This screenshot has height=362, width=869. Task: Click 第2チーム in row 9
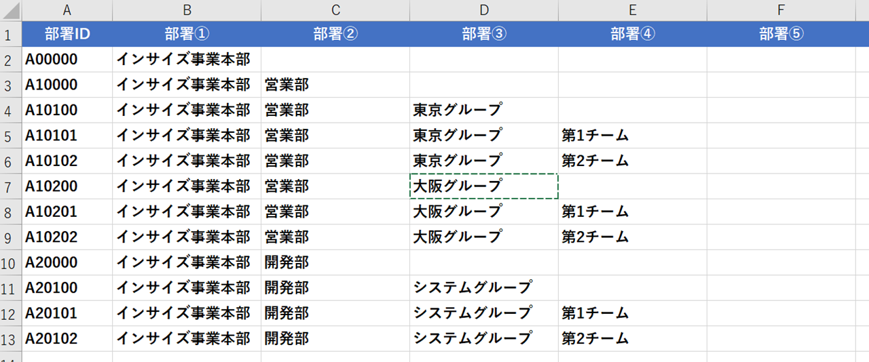pyautogui.click(x=633, y=237)
